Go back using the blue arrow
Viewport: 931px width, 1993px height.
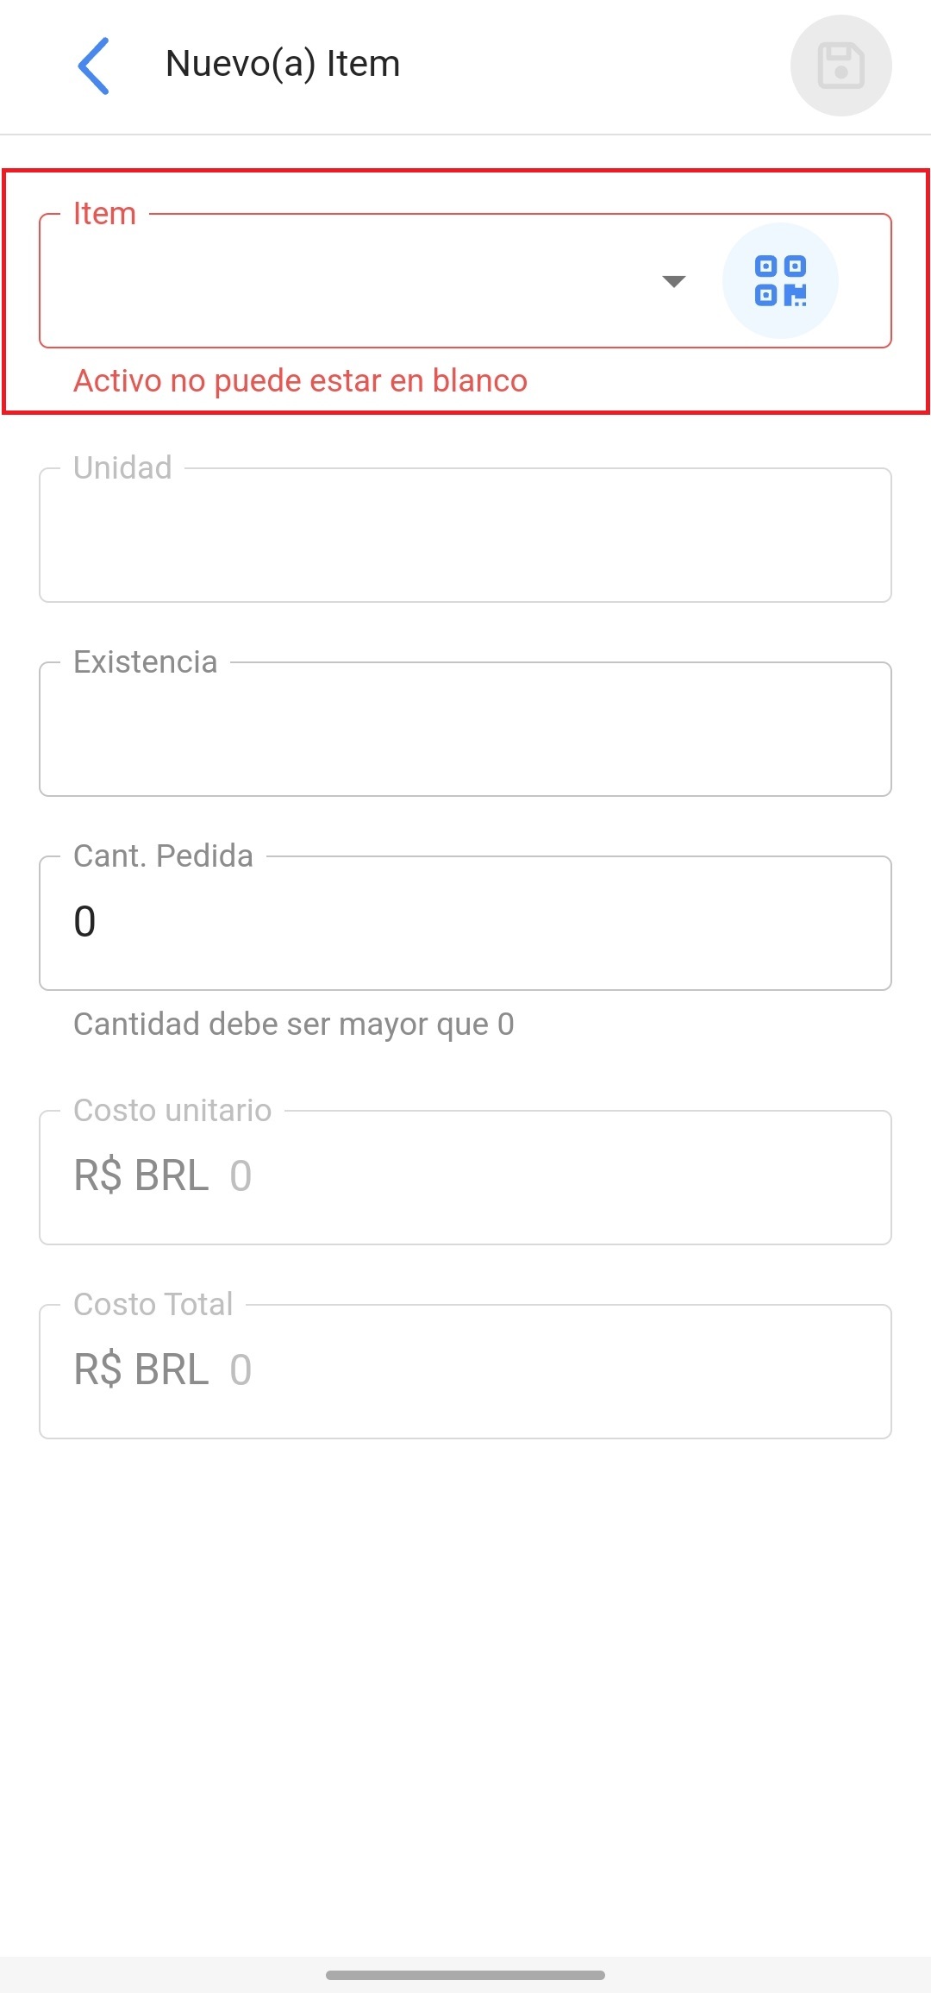(94, 66)
